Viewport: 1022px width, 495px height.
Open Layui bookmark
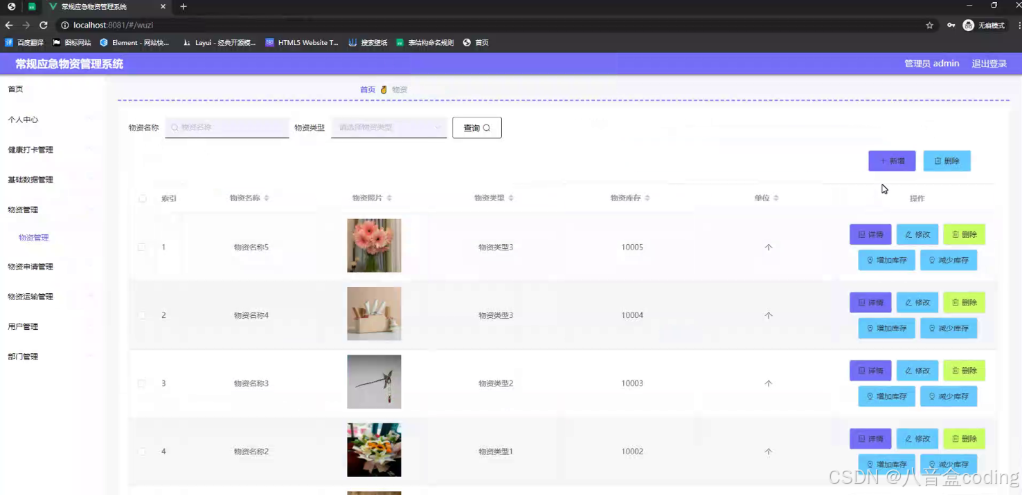coord(219,42)
